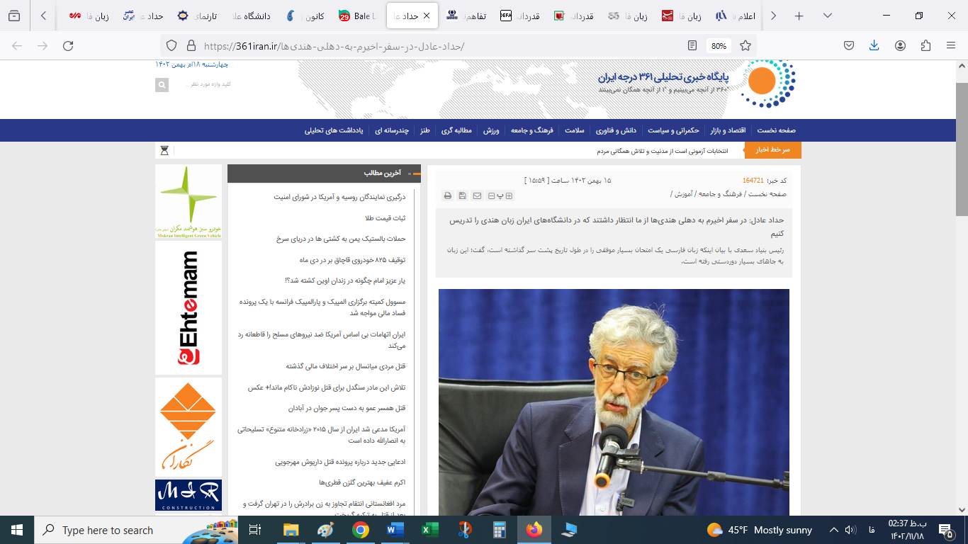Switch to the Bale browser tab
The image size is (968, 544).
(x=357, y=16)
